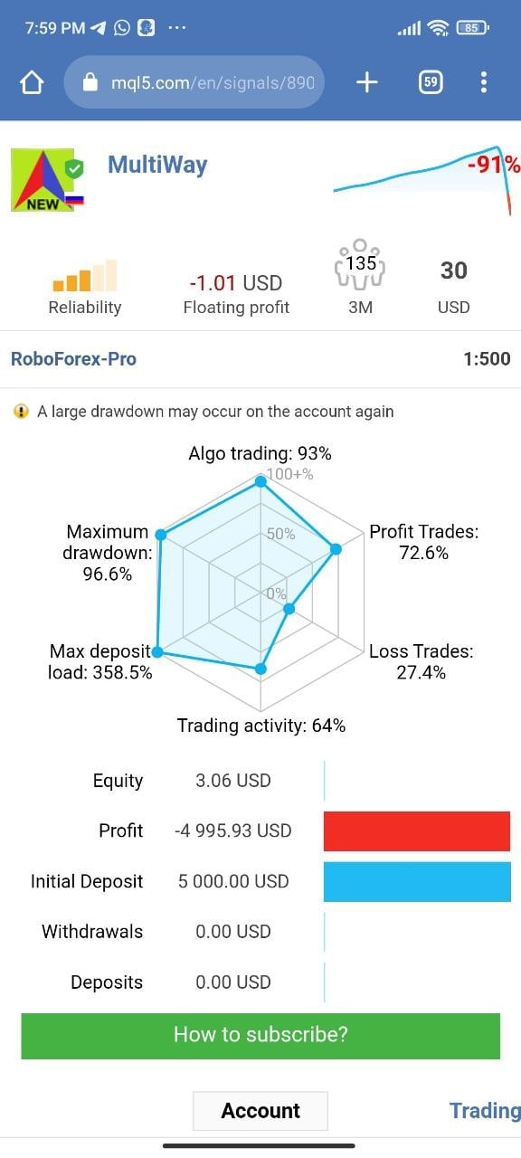This screenshot has height=1158, width=521.
Task: Tap the lock icon in address bar
Action: pyautogui.click(x=90, y=83)
